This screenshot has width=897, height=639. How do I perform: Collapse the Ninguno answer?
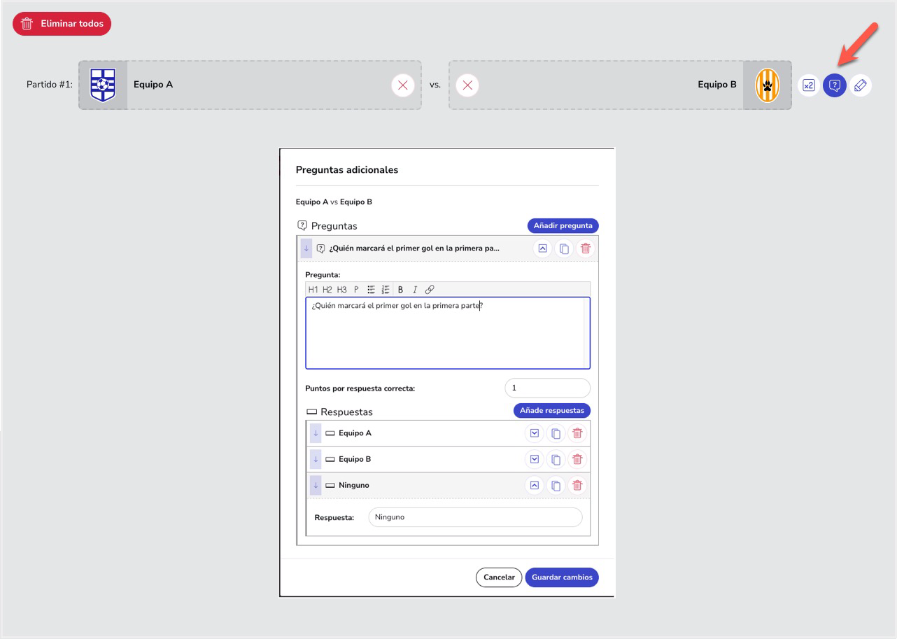(x=535, y=485)
